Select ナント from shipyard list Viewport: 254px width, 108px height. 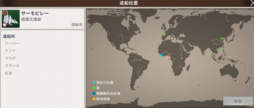pyautogui.click(x=10, y=51)
